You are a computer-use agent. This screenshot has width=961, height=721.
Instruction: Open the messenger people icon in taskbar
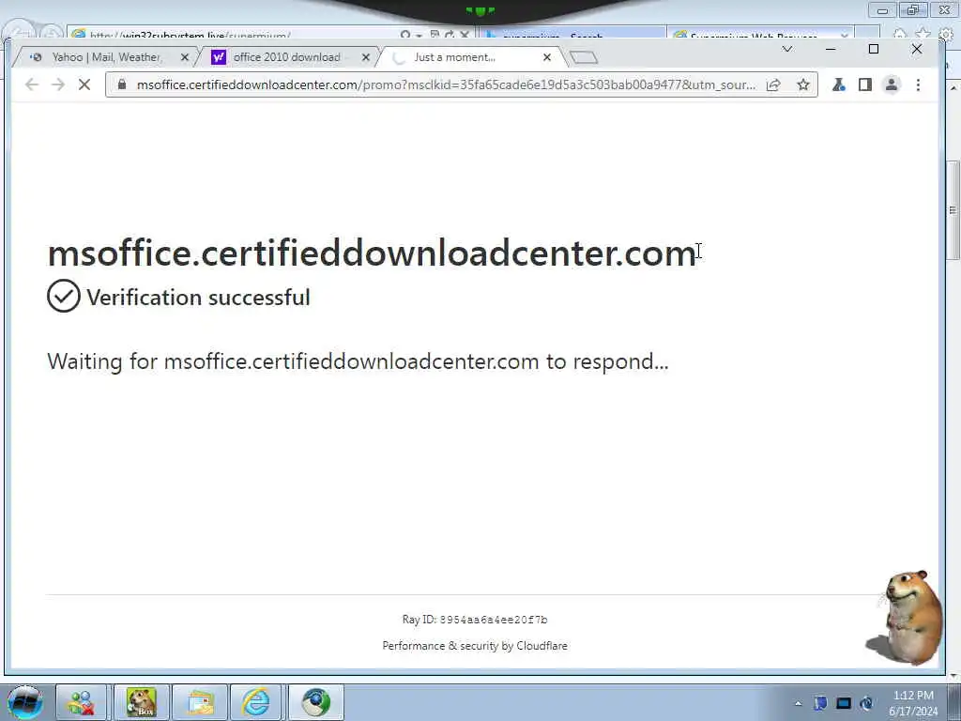82,702
